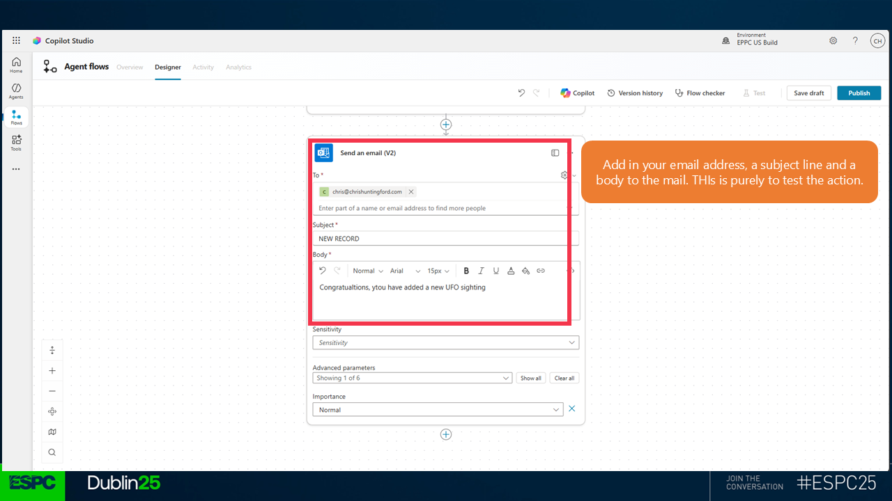
Task: Switch to the Overview tab
Action: pyautogui.click(x=130, y=67)
